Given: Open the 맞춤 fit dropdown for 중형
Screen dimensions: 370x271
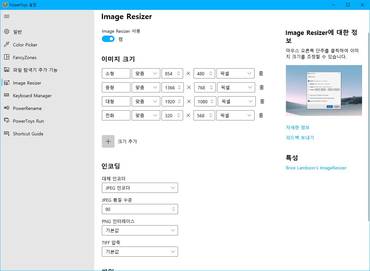Looking at the screenshot, I should click(x=146, y=87).
